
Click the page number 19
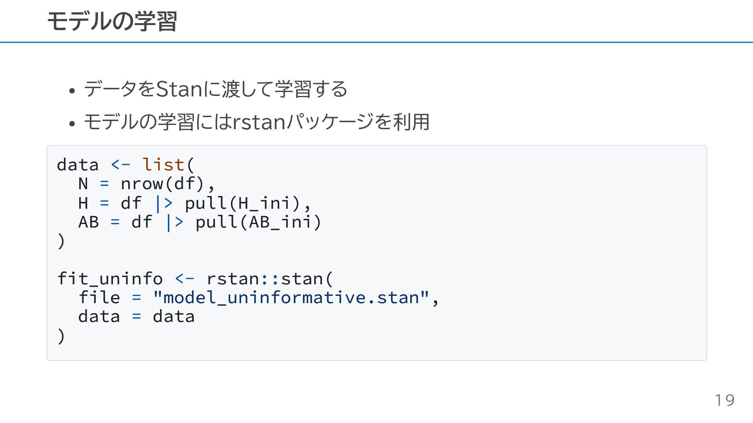[x=724, y=400]
